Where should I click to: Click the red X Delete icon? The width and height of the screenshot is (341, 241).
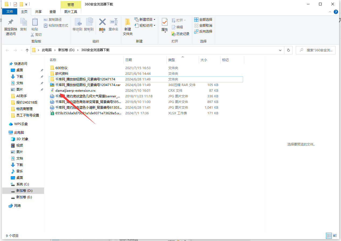[102, 22]
